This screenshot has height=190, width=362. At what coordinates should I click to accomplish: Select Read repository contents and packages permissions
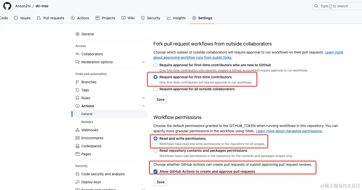[x=155, y=150]
